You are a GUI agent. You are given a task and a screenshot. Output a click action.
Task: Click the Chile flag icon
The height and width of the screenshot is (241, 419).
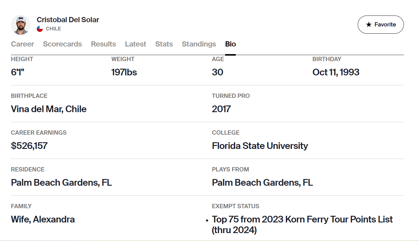pos(40,29)
